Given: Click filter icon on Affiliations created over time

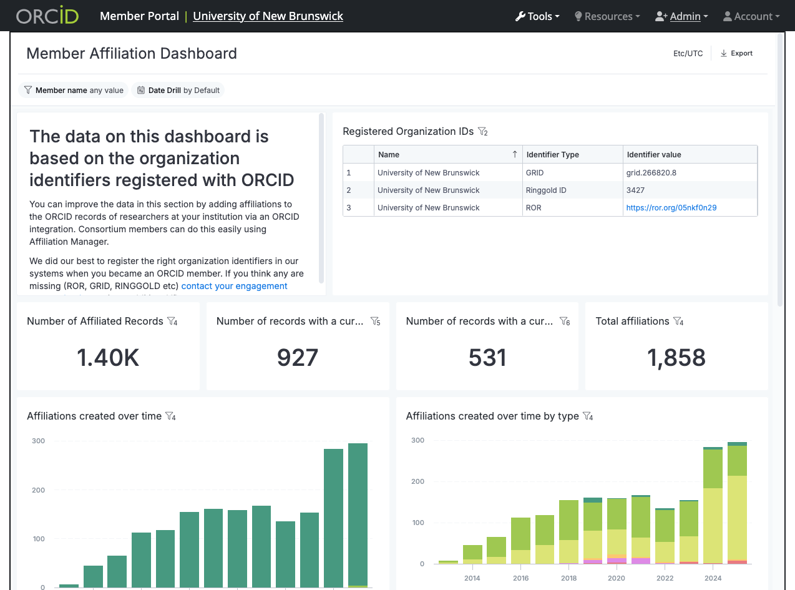Looking at the screenshot, I should 170,416.
